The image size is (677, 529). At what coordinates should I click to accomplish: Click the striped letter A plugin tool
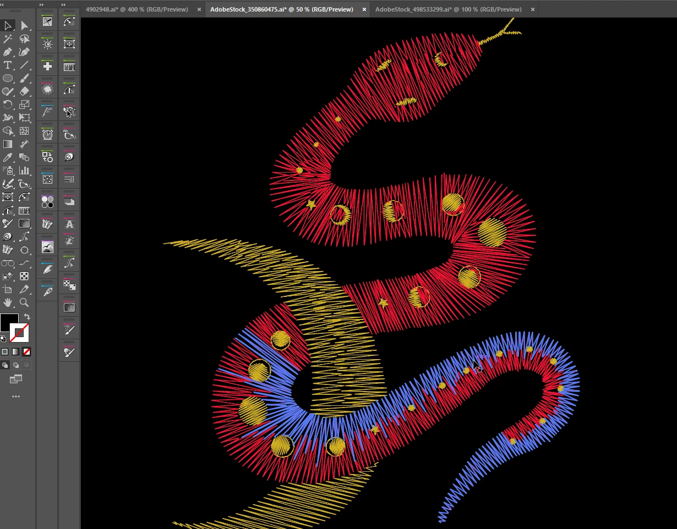[x=69, y=224]
